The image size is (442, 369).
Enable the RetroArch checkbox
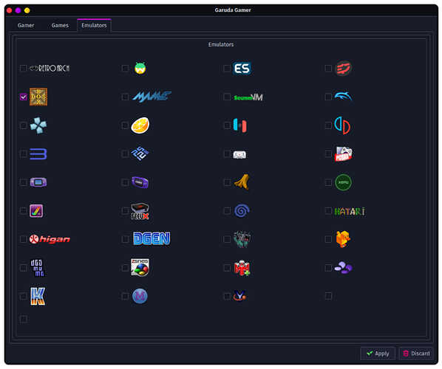pyautogui.click(x=24, y=68)
